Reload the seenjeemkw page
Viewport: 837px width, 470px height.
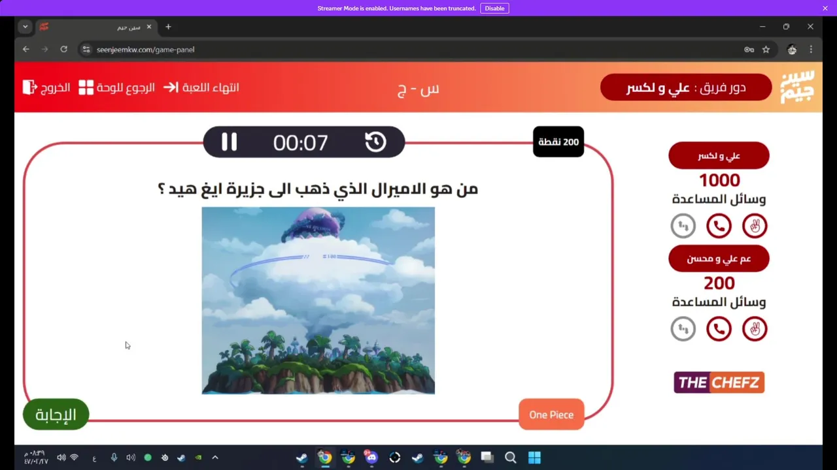(x=63, y=49)
